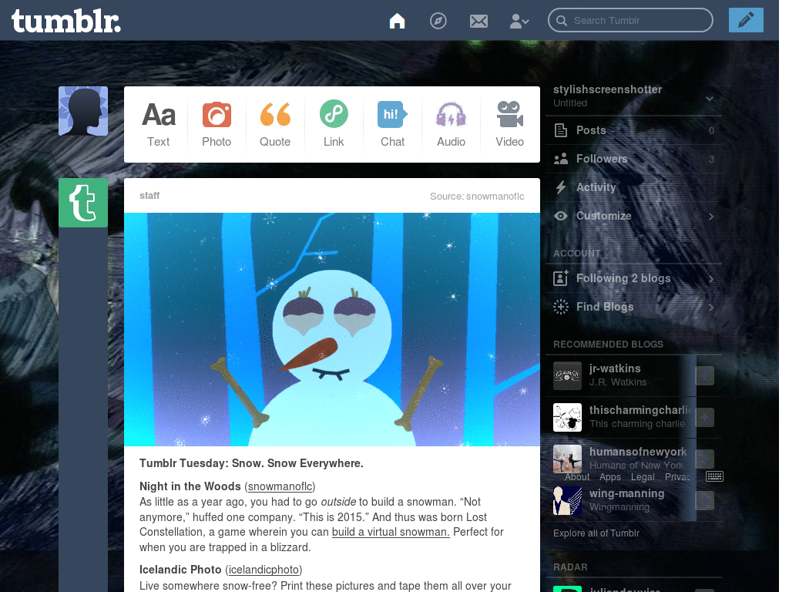789x592 pixels.
Task: Click the keyboard shortcuts icon
Action: (x=714, y=476)
